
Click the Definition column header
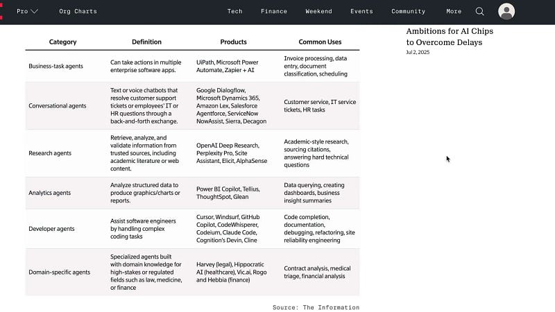click(146, 42)
